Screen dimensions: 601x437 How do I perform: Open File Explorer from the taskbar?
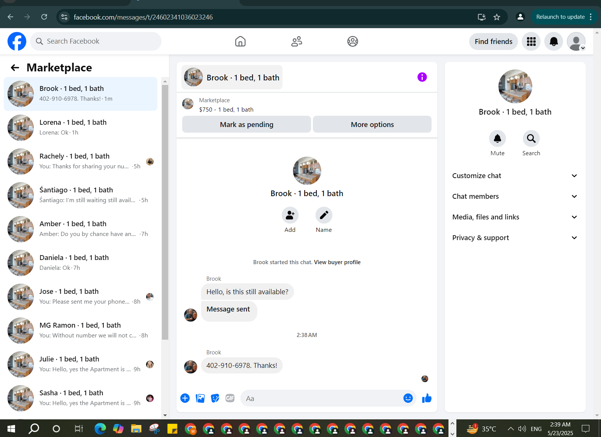pos(136,428)
